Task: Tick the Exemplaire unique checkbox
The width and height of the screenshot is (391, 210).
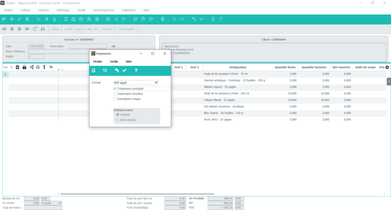Action: (115, 99)
